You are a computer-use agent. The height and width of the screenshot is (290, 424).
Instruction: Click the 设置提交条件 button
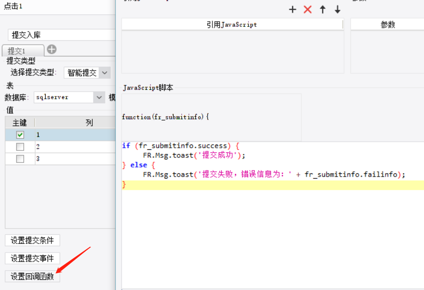[x=33, y=241]
